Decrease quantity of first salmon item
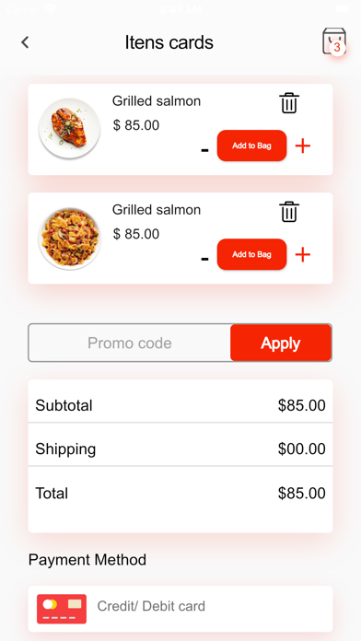The width and height of the screenshot is (361, 641). pos(204,150)
